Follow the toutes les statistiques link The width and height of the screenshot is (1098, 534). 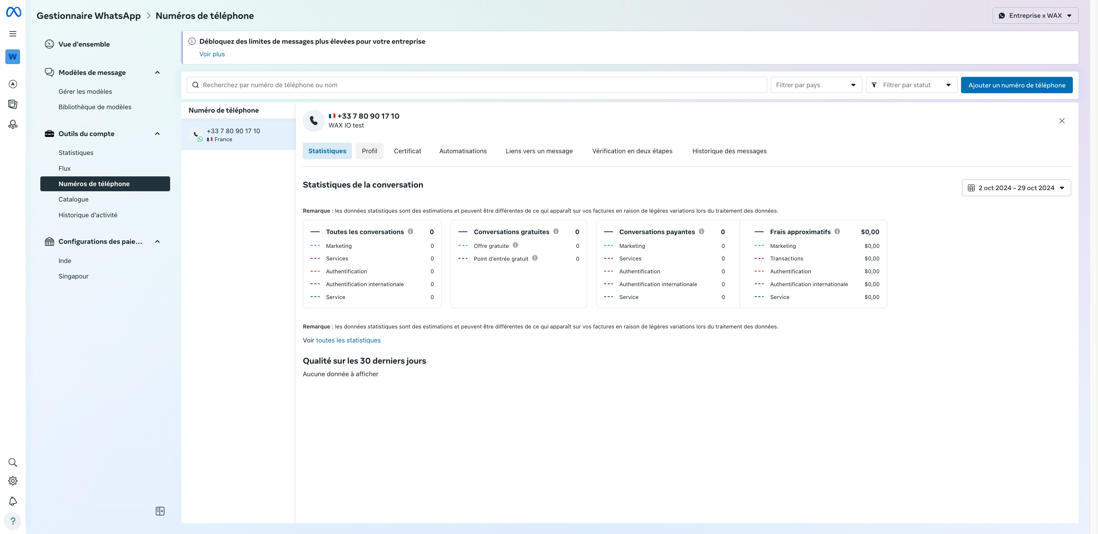coord(348,340)
